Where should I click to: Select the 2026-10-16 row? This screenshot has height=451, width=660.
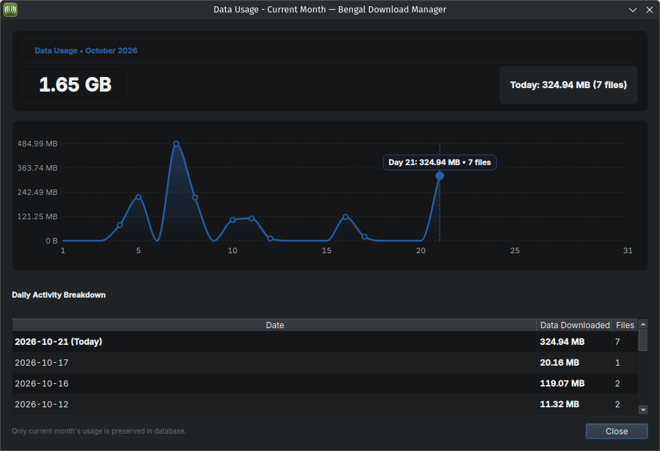click(x=325, y=383)
